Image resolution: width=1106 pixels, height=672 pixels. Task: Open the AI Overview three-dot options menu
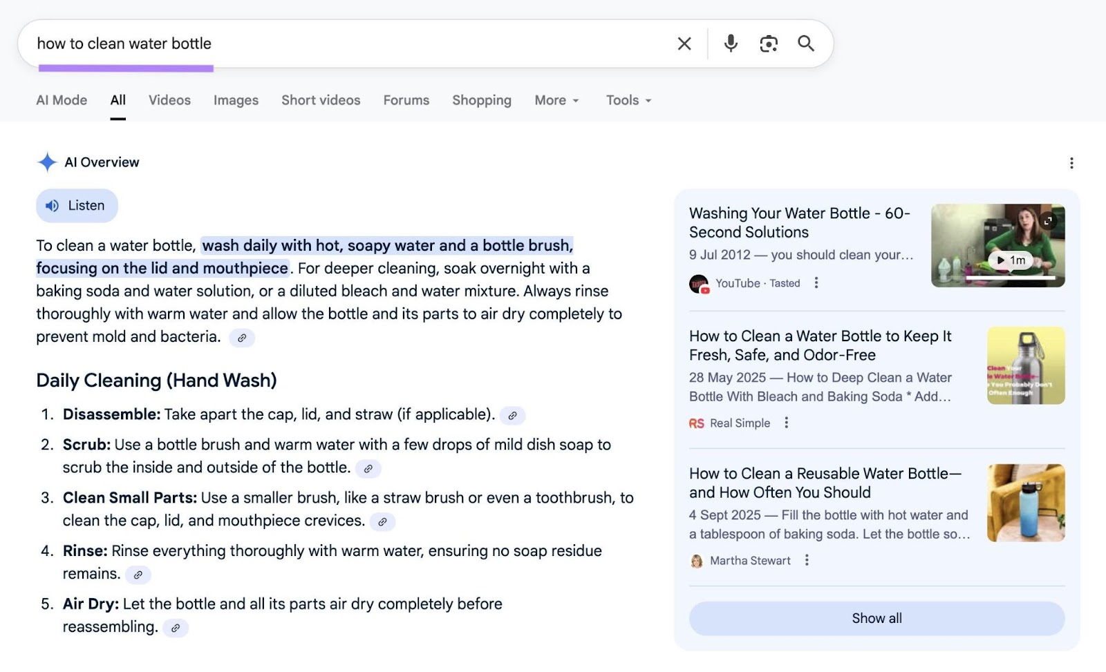[x=1071, y=163]
